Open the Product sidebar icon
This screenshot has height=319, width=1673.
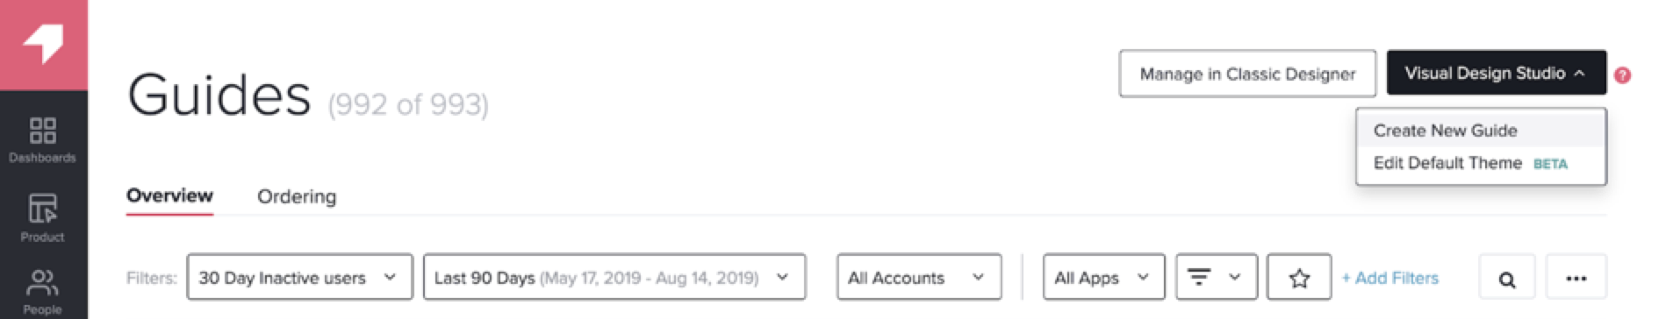pyautogui.click(x=42, y=218)
